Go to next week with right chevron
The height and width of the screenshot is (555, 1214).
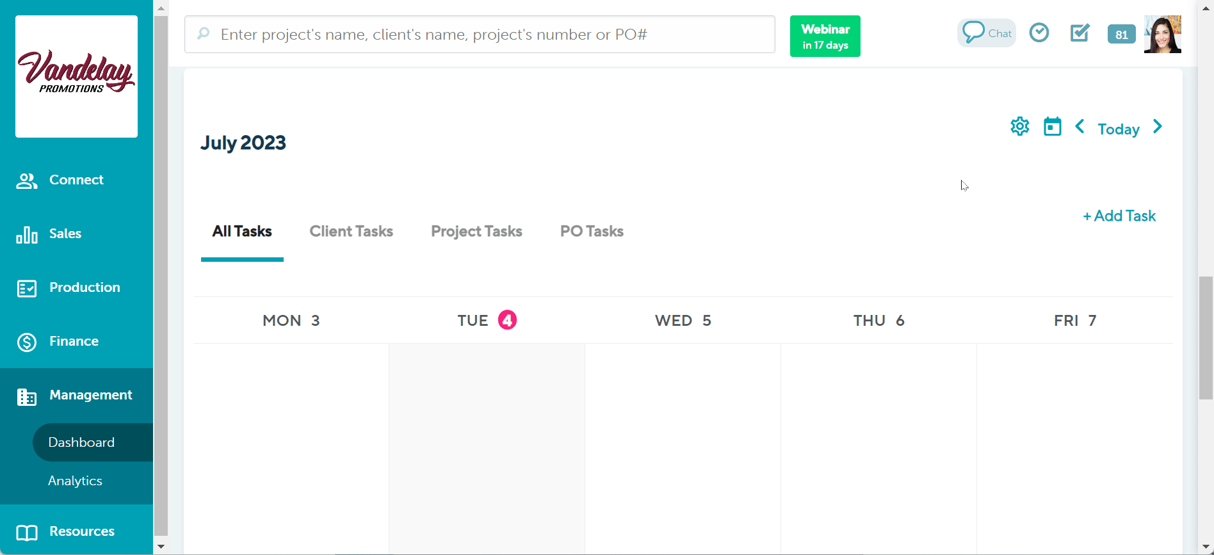1157,127
